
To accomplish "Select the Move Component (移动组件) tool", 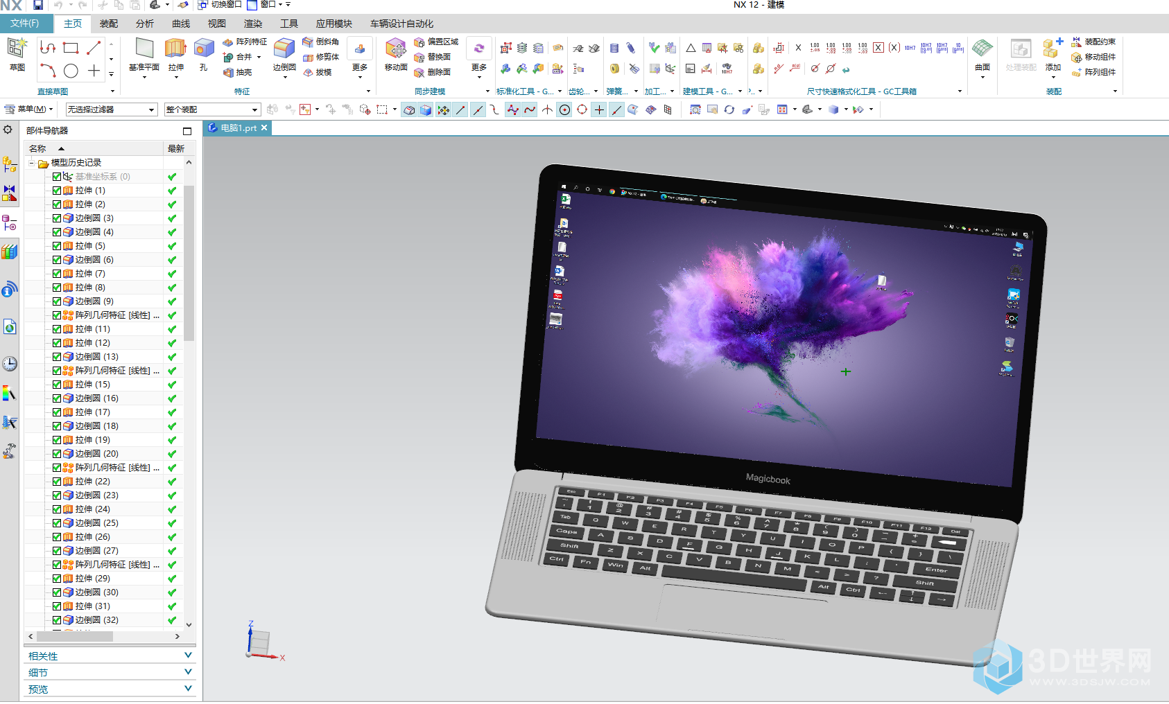I will (x=1093, y=57).
